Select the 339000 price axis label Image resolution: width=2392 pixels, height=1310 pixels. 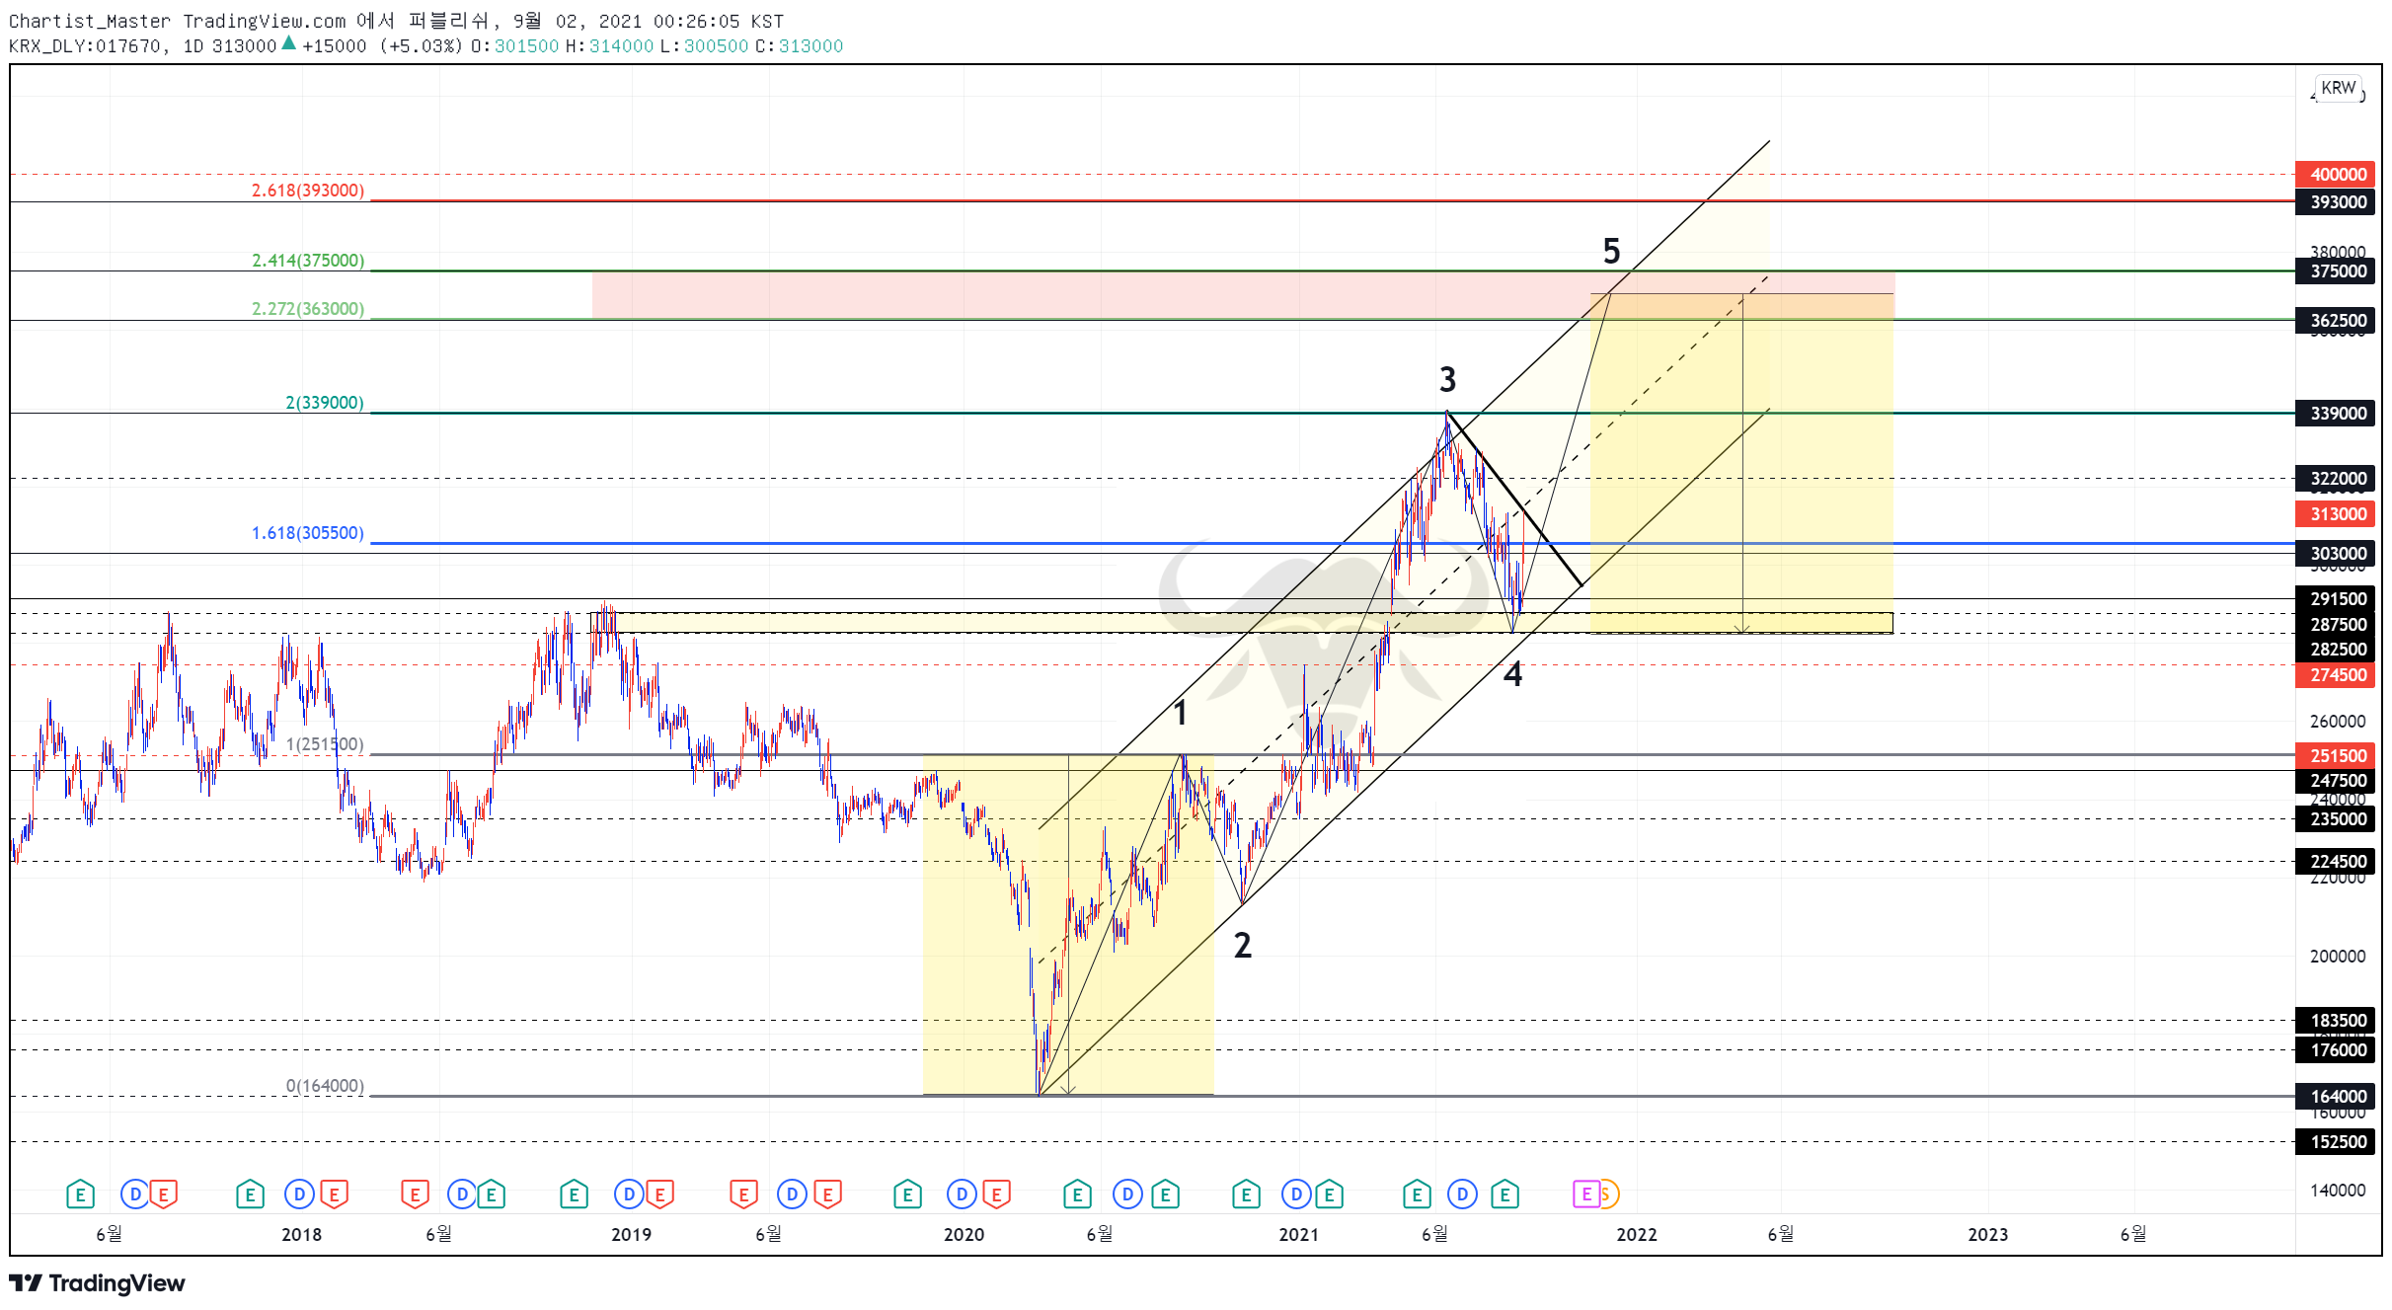2336,413
